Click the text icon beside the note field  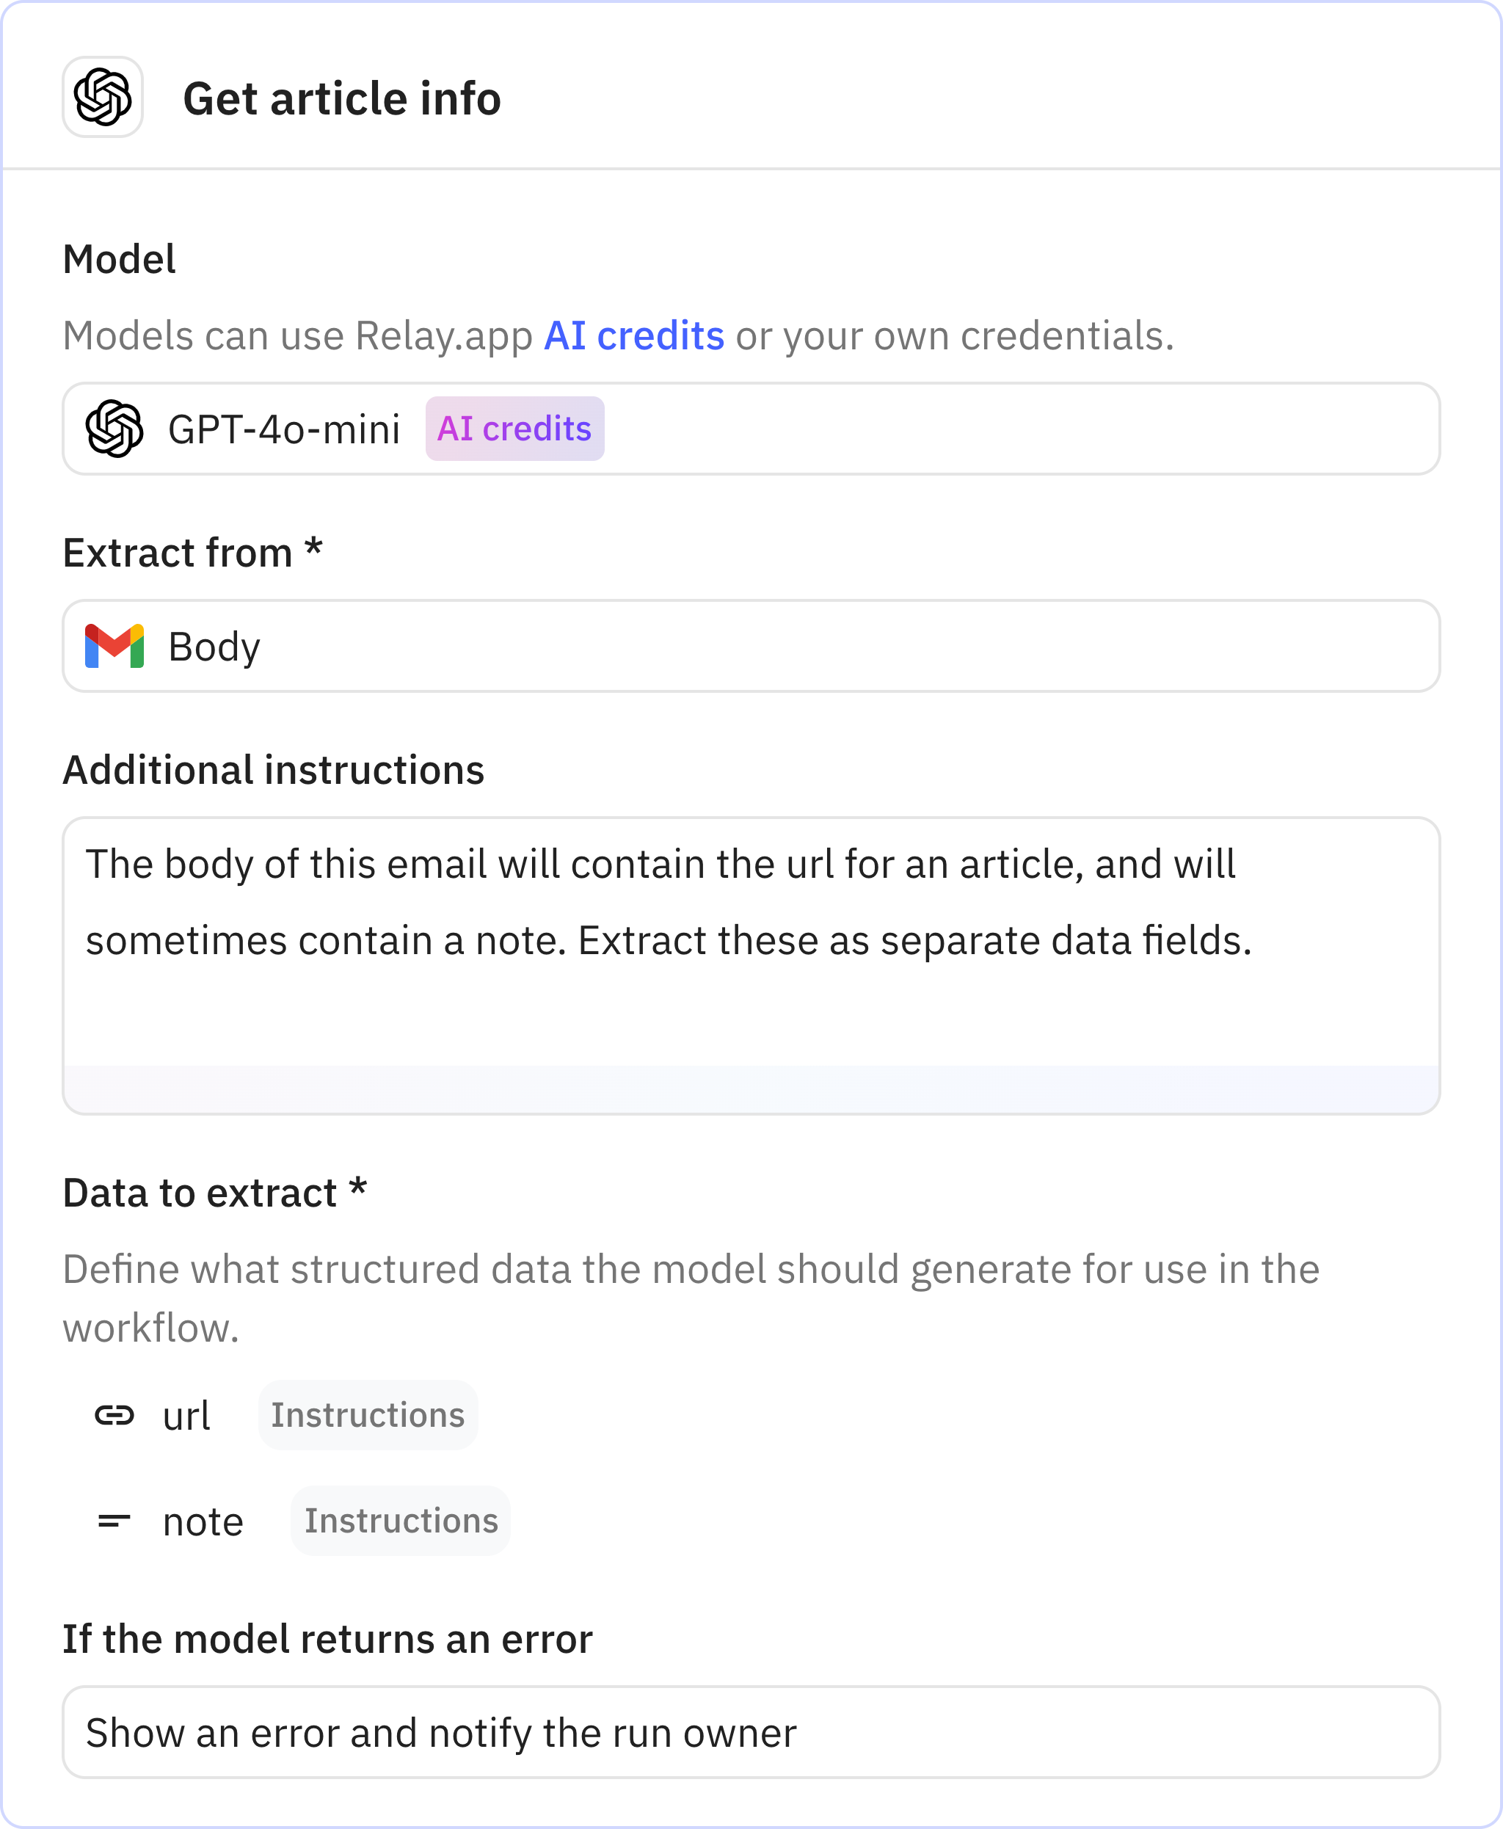coord(114,1520)
